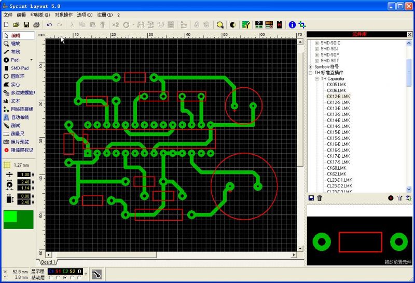Toggle C1 layer visibility in 显示层
The image size is (415, 283).
pos(51,271)
